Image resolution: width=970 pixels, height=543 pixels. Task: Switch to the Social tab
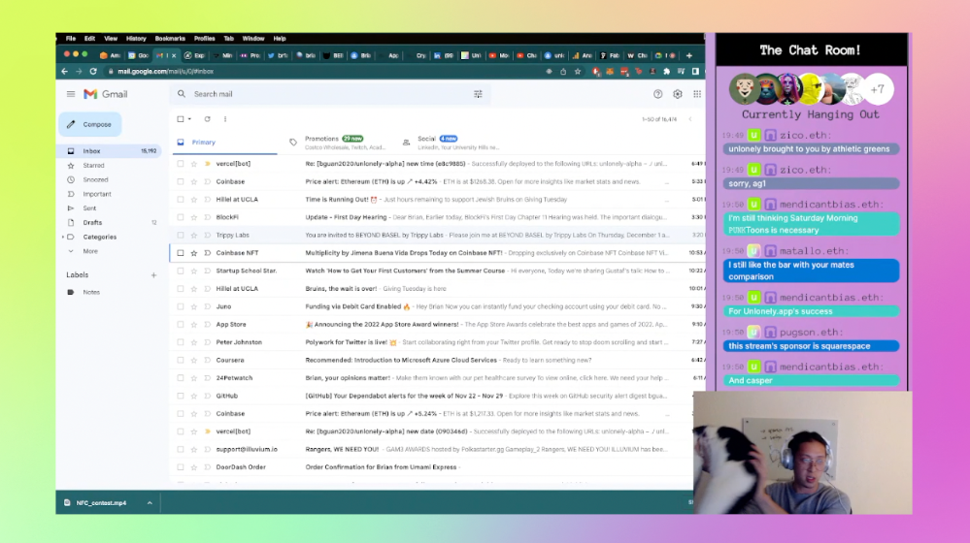click(452, 143)
